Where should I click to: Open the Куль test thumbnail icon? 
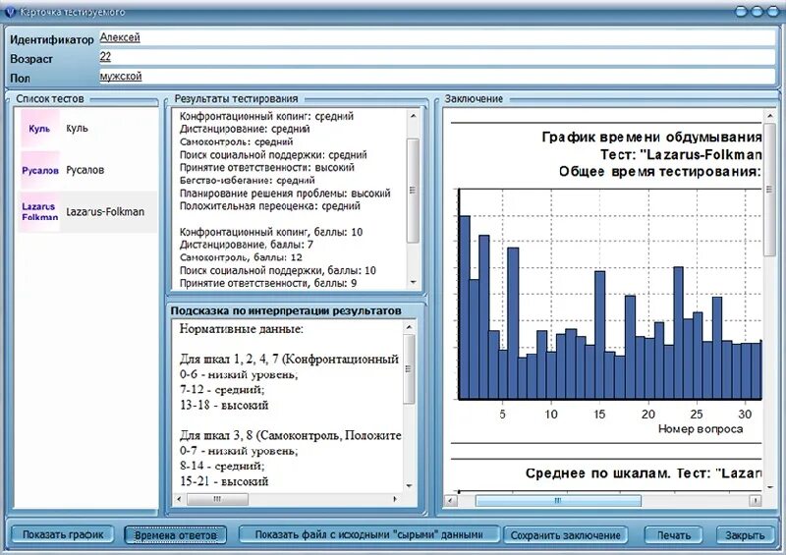[39, 129]
